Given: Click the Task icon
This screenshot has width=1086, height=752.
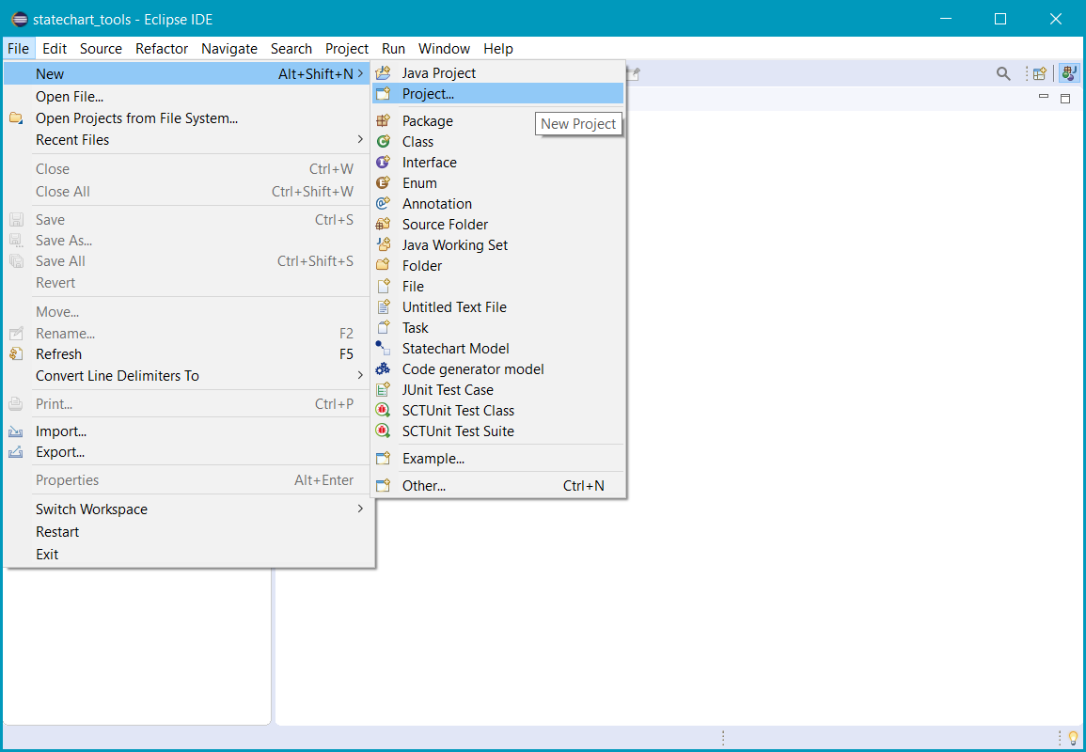Looking at the screenshot, I should pyautogui.click(x=383, y=327).
